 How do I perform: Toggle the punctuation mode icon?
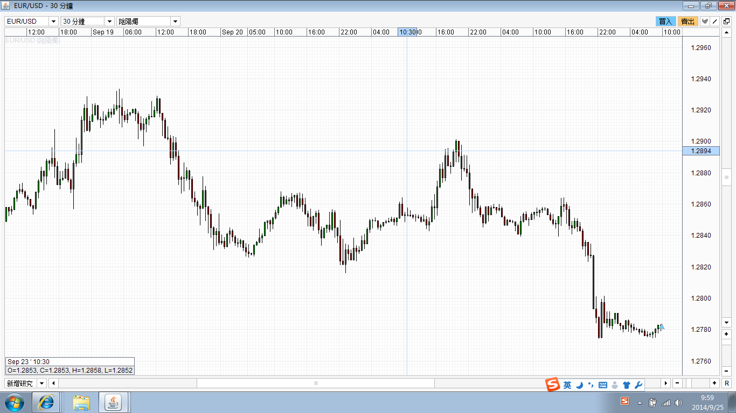pyautogui.click(x=591, y=385)
